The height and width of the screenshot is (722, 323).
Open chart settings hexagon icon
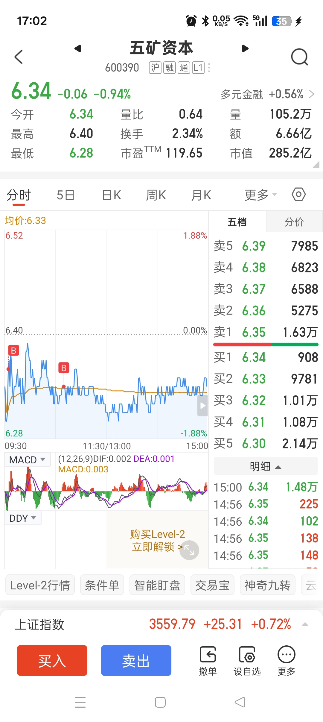pos(298,195)
